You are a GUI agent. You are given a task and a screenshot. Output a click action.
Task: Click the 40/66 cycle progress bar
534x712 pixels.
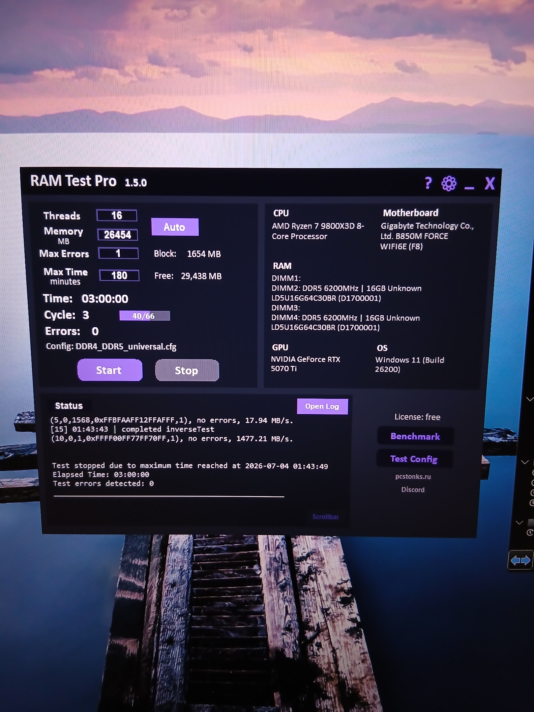pyautogui.click(x=144, y=316)
